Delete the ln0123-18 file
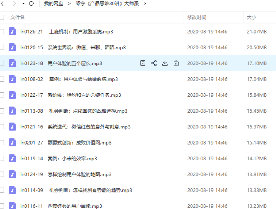Viewport: 276px width, 209px height. [176, 63]
